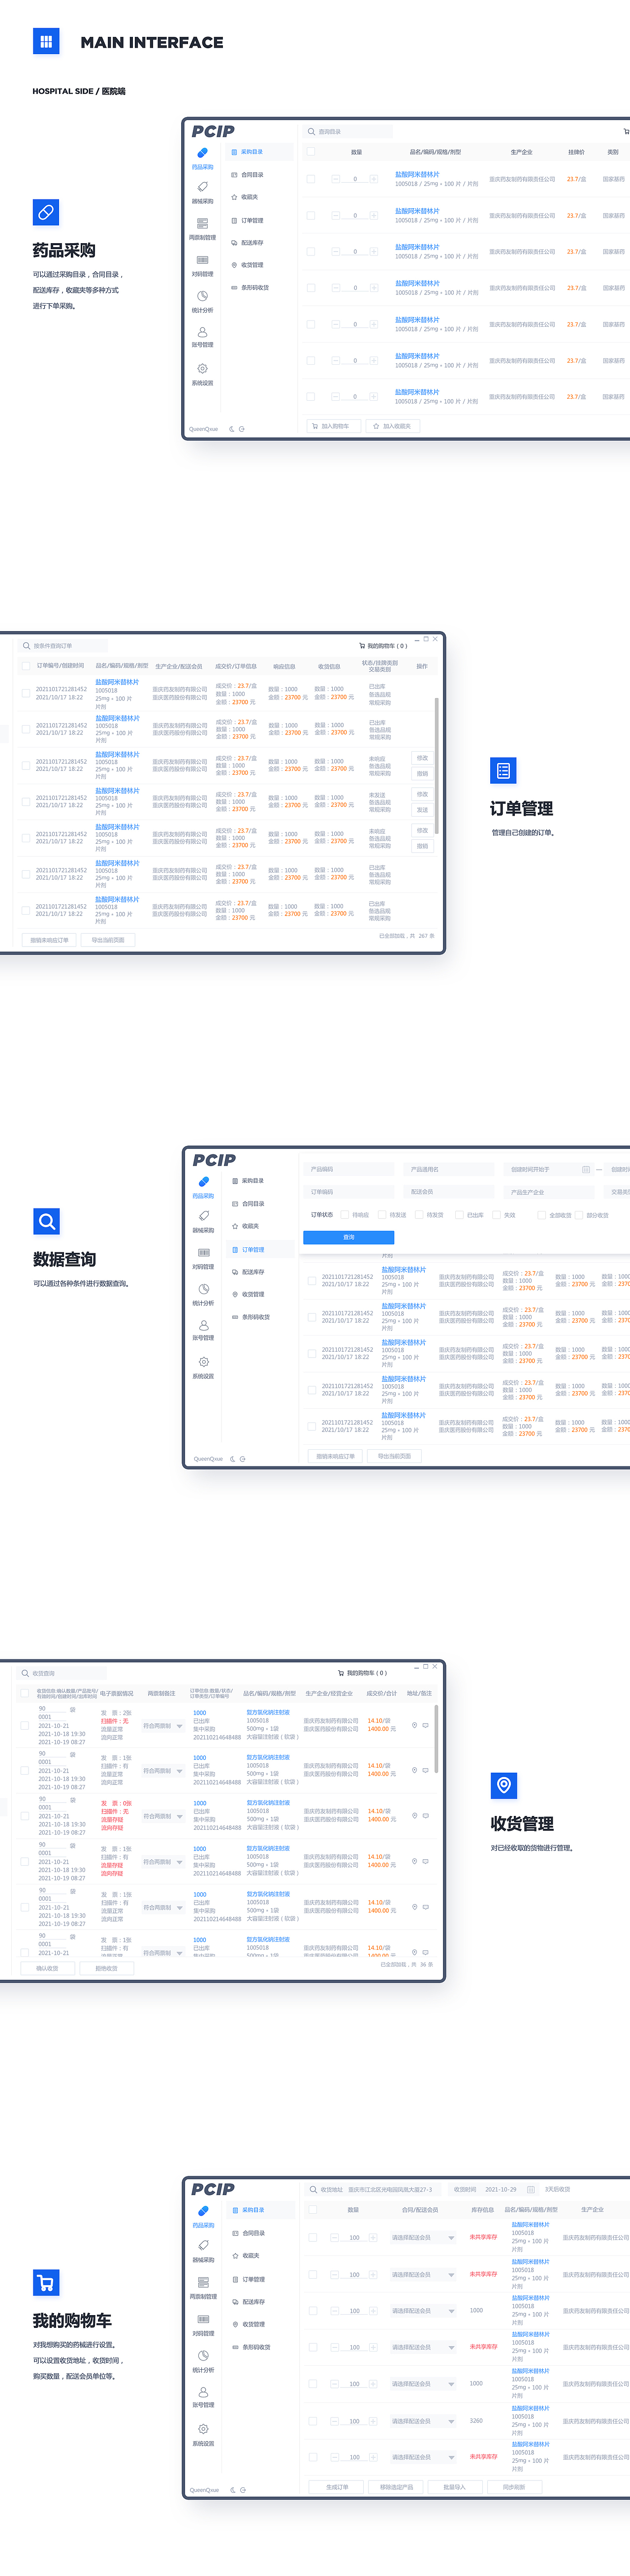This screenshot has height=2576, width=630.
Task: Click 生成订单 button in 我的购物车 window
Action: 337,2487
